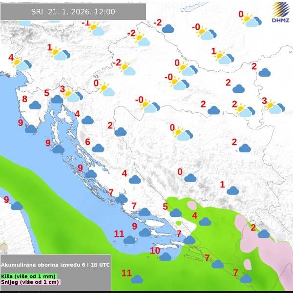Select the red temperature value 8

pos(24,99)
